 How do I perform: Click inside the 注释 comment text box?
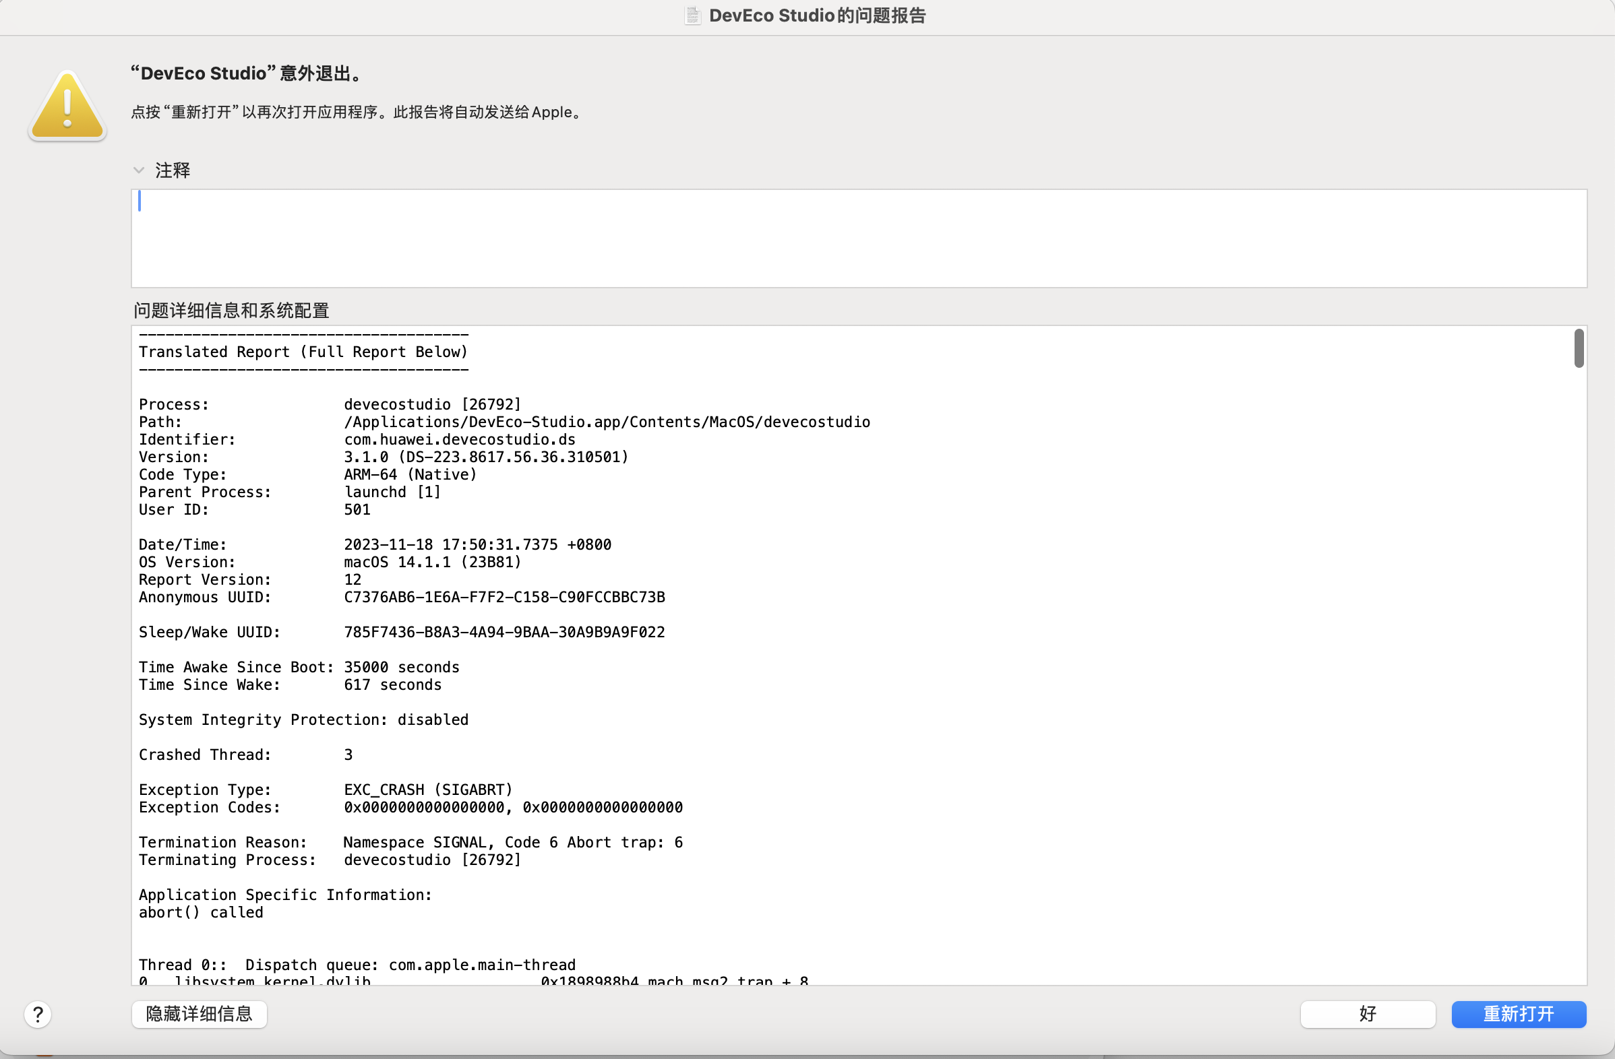click(859, 238)
